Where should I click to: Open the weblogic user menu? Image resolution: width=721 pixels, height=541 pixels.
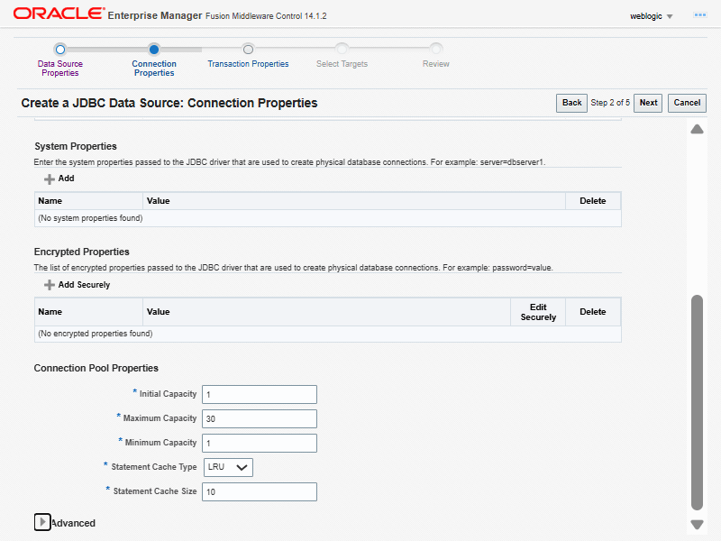(x=651, y=16)
